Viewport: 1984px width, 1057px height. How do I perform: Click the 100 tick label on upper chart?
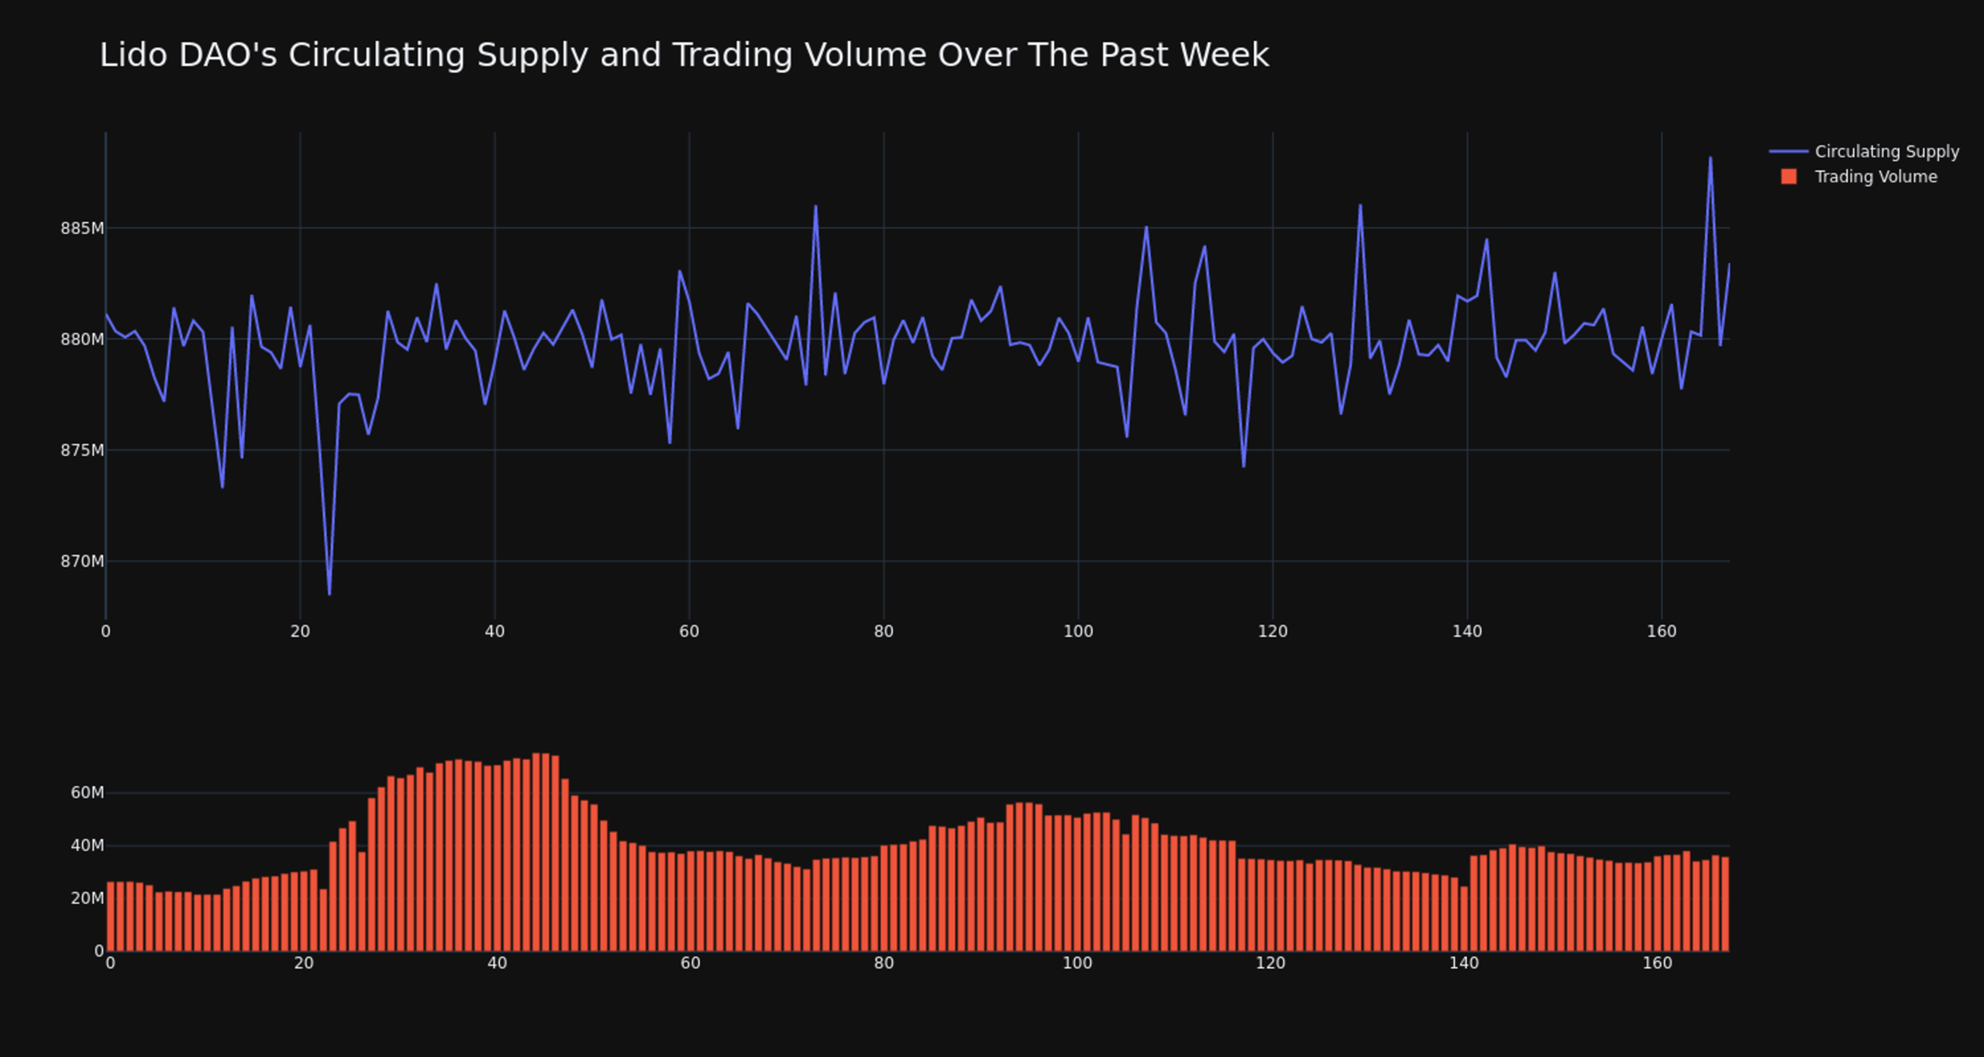click(1078, 632)
